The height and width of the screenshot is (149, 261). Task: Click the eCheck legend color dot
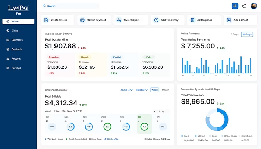(196, 136)
